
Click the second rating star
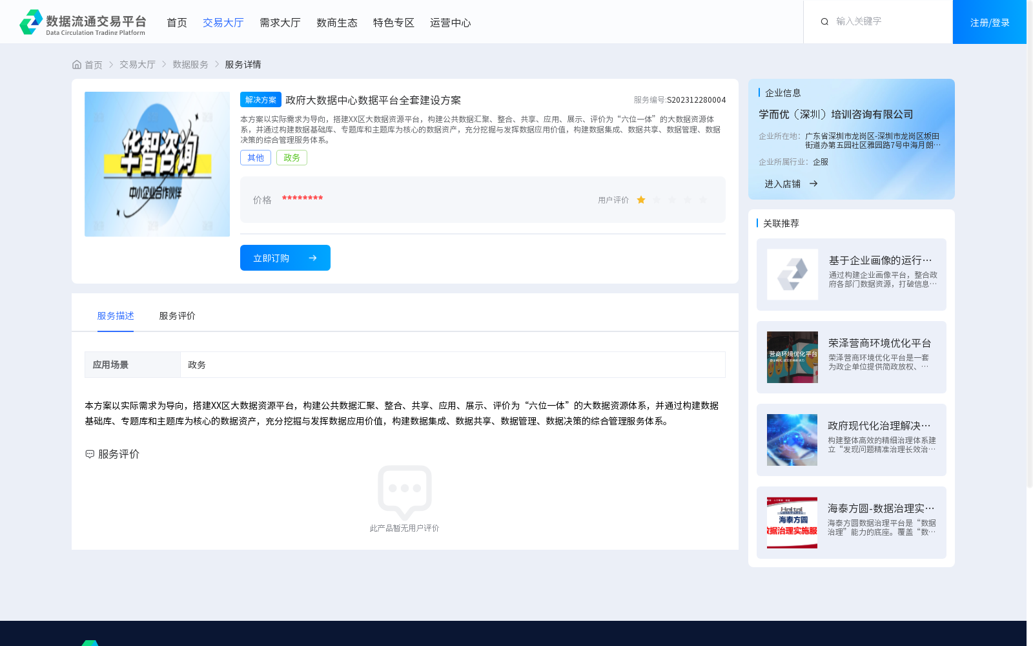coord(657,200)
